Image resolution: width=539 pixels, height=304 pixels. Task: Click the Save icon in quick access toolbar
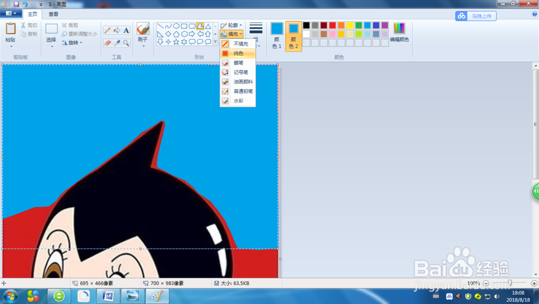16,4
